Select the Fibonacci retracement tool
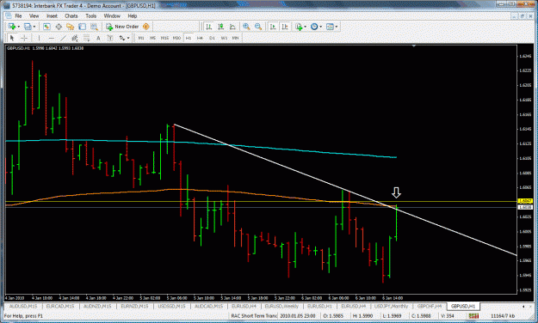Screen dimensions: 538x323 coord(86,38)
